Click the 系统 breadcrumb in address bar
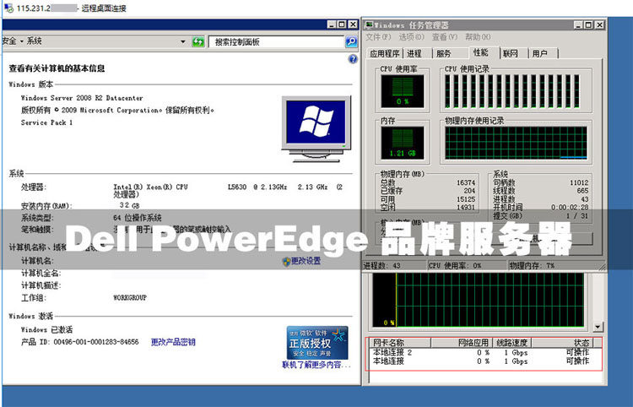This screenshot has height=407, width=633. [35, 41]
